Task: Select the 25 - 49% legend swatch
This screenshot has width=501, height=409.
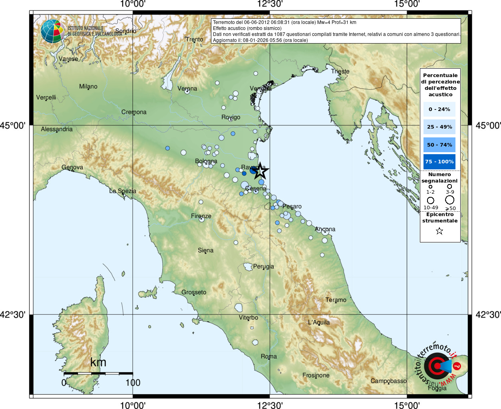Action: [x=439, y=127]
